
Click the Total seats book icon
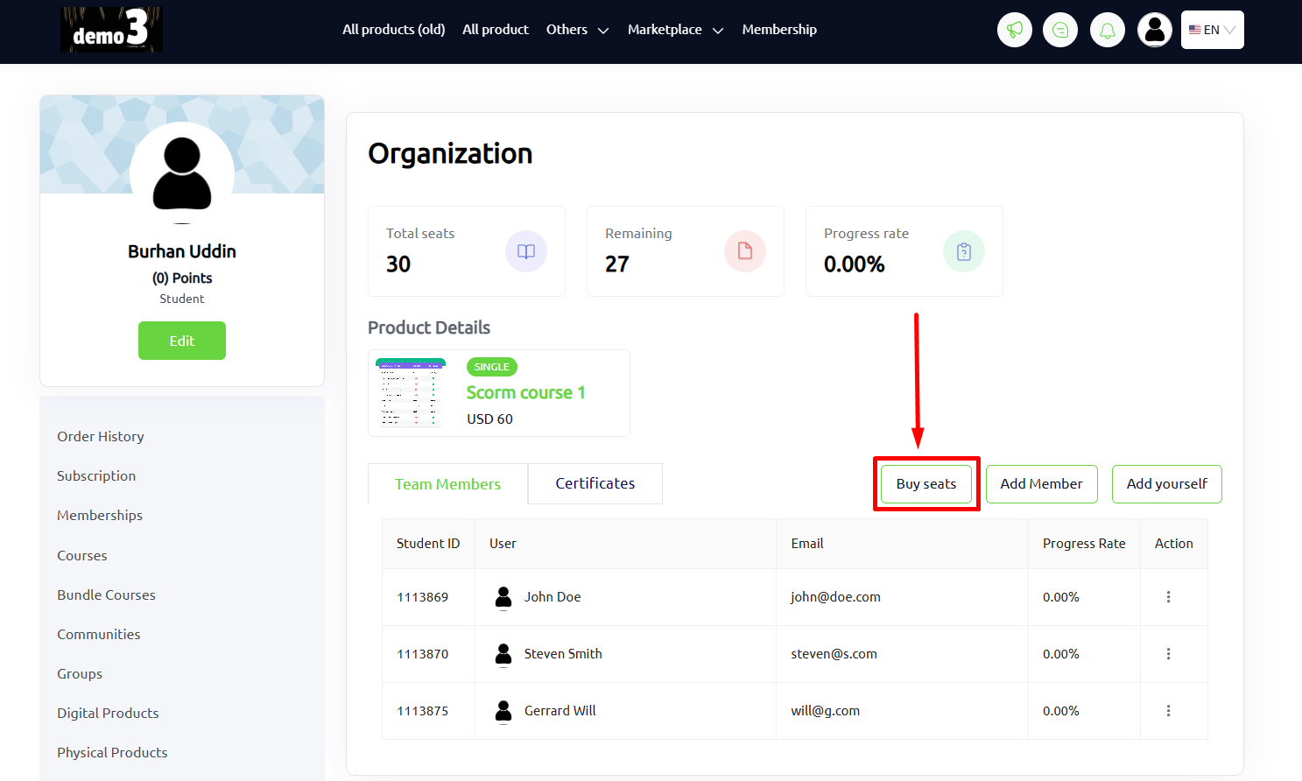click(526, 251)
